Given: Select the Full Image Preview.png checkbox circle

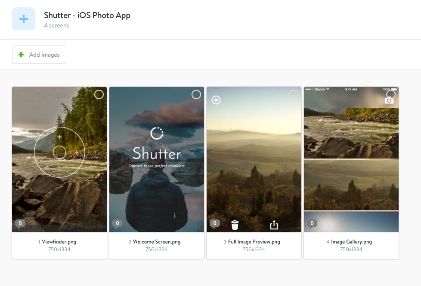Looking at the screenshot, I should pos(294,94).
